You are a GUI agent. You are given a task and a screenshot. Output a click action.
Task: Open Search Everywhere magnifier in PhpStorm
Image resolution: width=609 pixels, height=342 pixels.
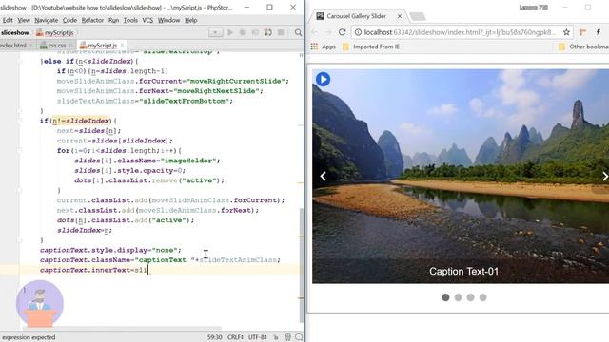click(x=298, y=32)
